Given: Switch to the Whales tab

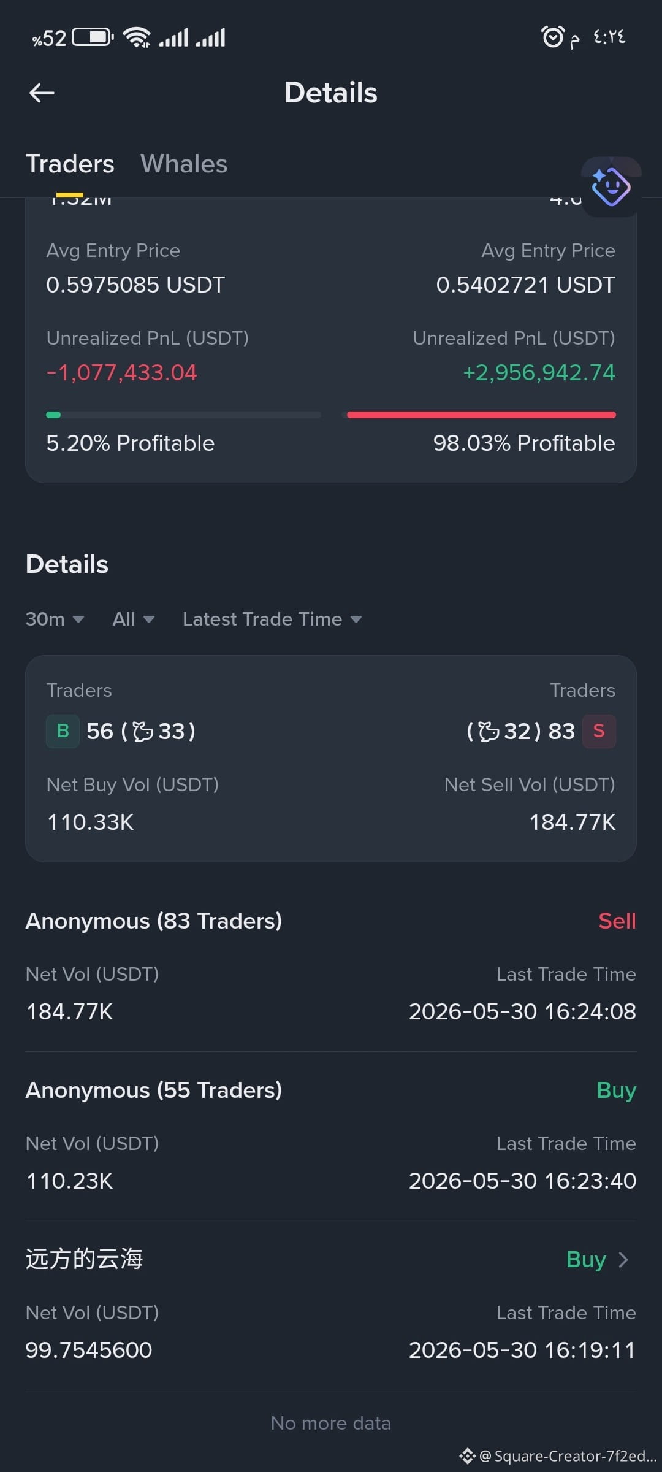Looking at the screenshot, I should [184, 164].
